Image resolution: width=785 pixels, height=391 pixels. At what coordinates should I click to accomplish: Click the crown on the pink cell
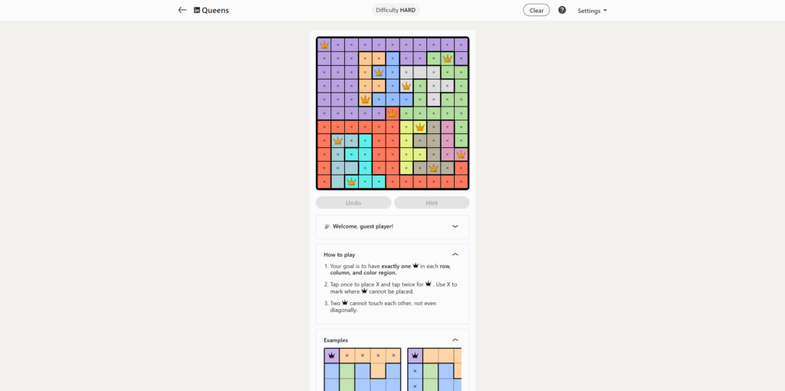pyautogui.click(x=461, y=154)
